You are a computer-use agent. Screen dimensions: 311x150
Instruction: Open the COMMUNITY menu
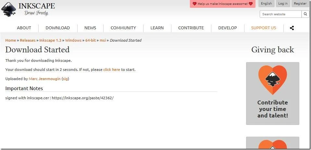[123, 28]
